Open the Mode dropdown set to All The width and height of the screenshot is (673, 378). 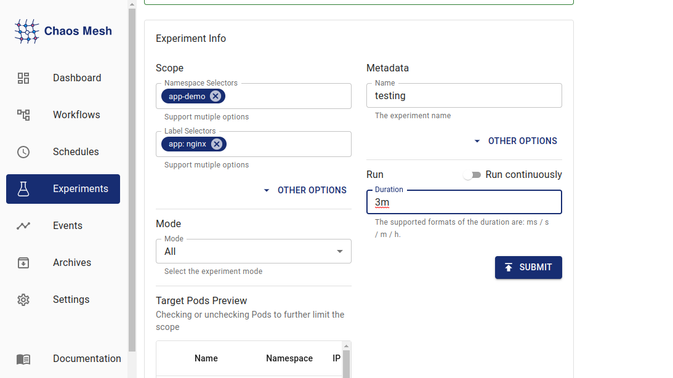click(253, 251)
